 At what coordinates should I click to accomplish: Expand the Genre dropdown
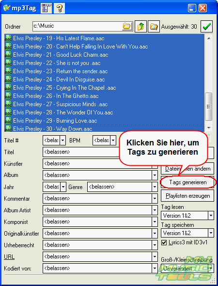(155, 187)
